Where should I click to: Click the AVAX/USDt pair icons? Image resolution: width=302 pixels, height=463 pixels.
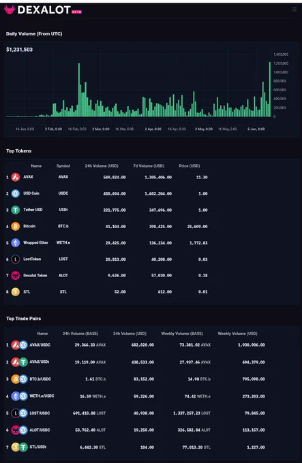tap(19, 362)
